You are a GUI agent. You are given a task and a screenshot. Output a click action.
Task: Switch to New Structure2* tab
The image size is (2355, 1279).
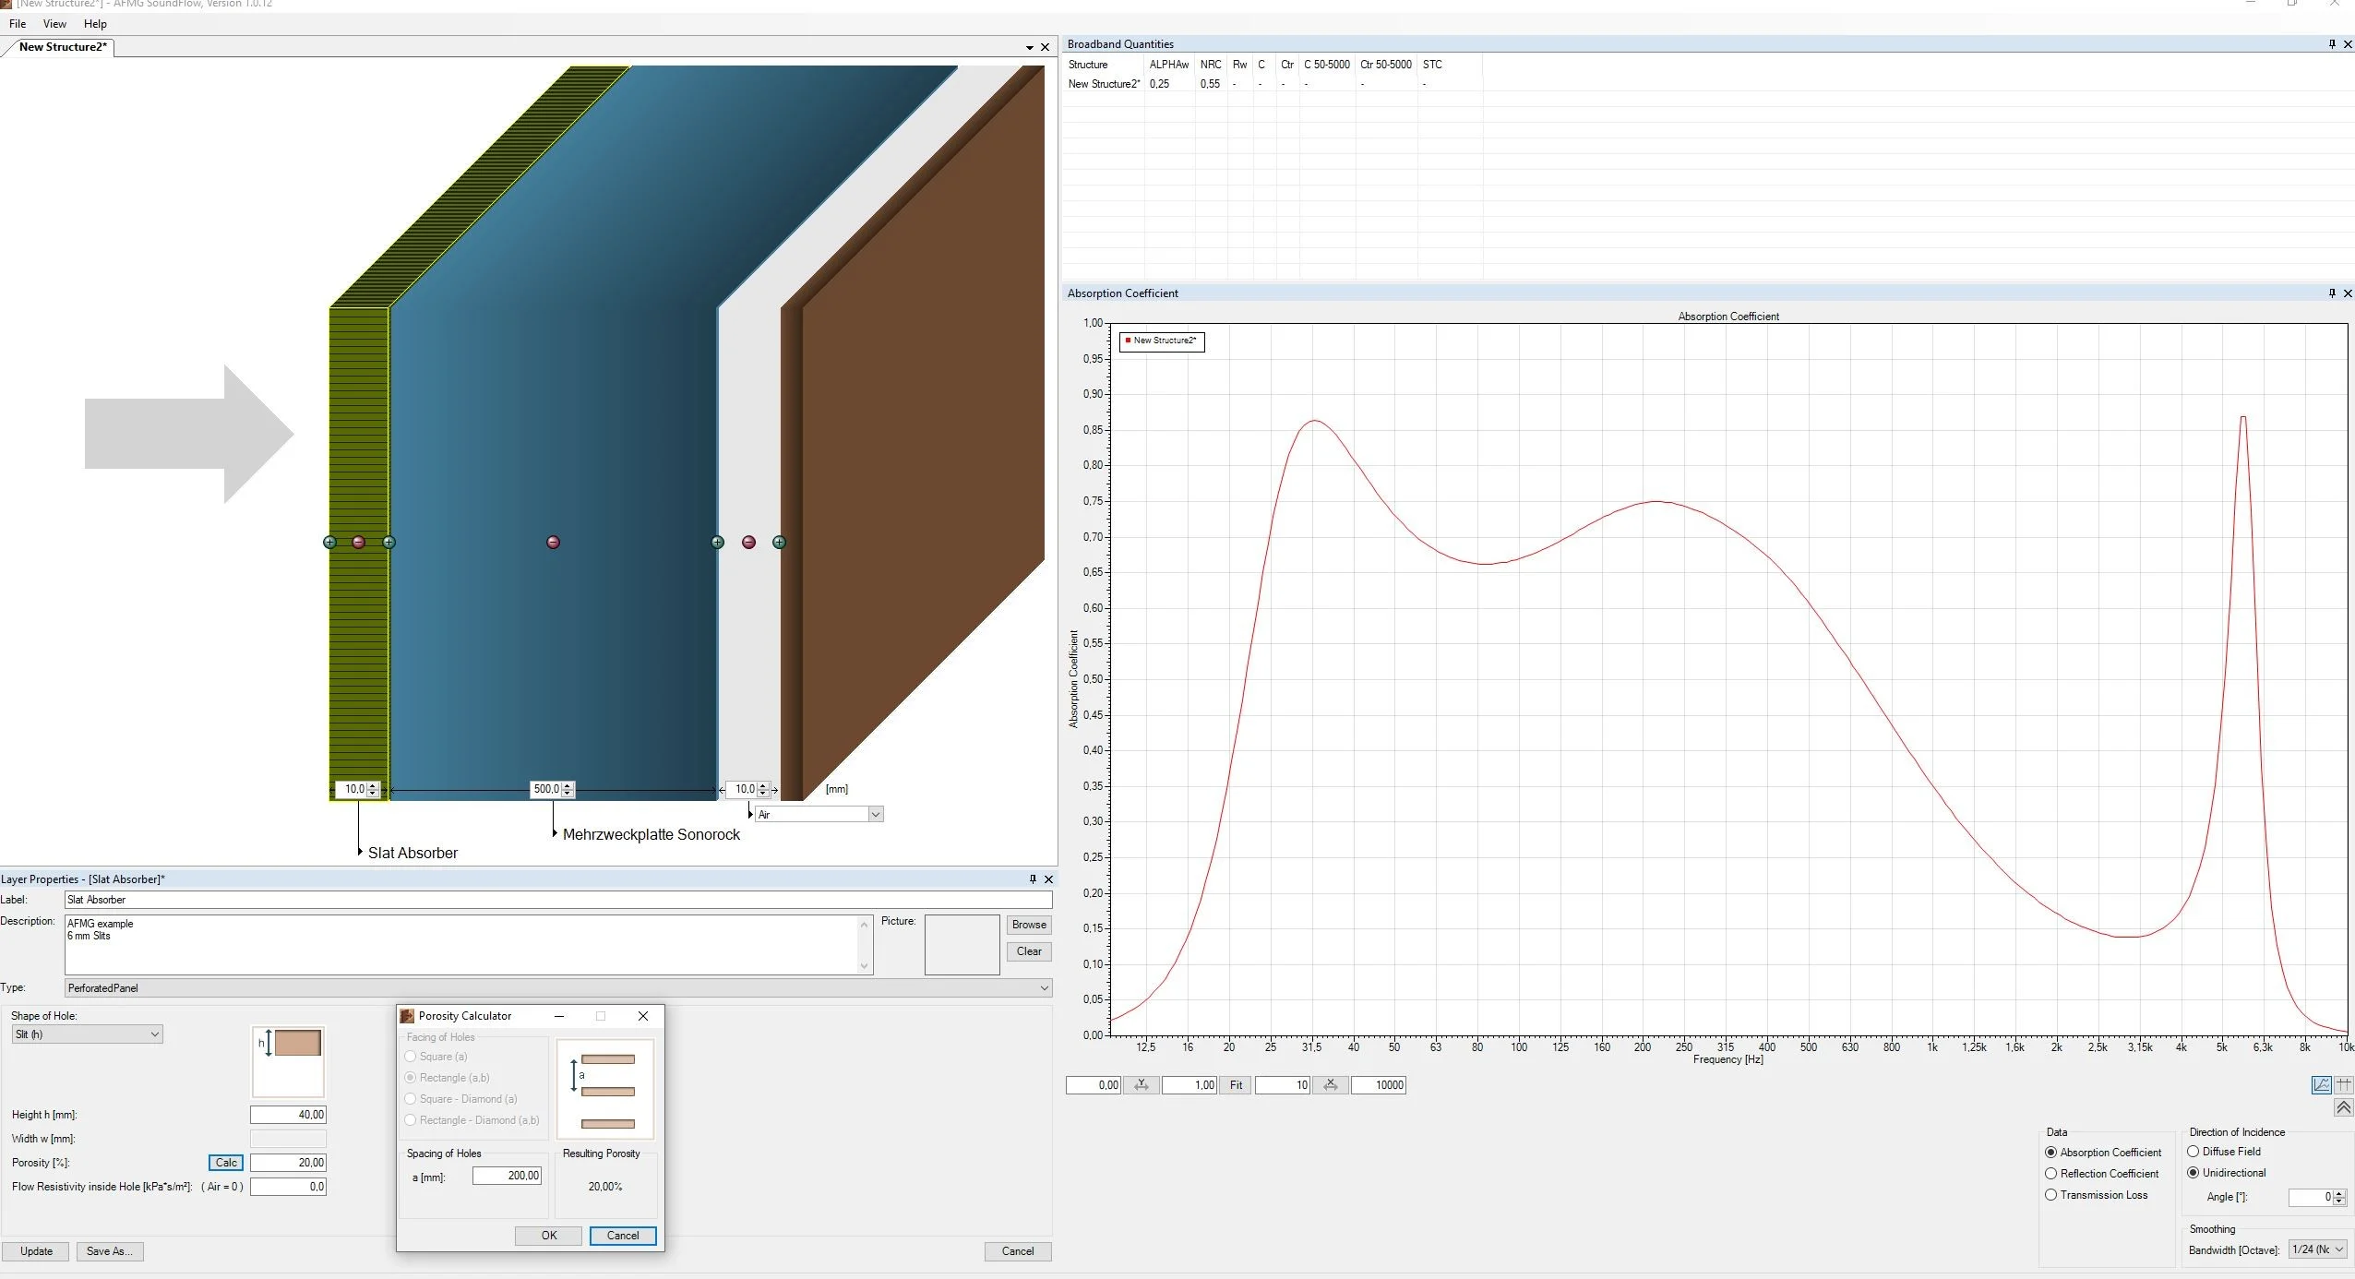tap(63, 47)
